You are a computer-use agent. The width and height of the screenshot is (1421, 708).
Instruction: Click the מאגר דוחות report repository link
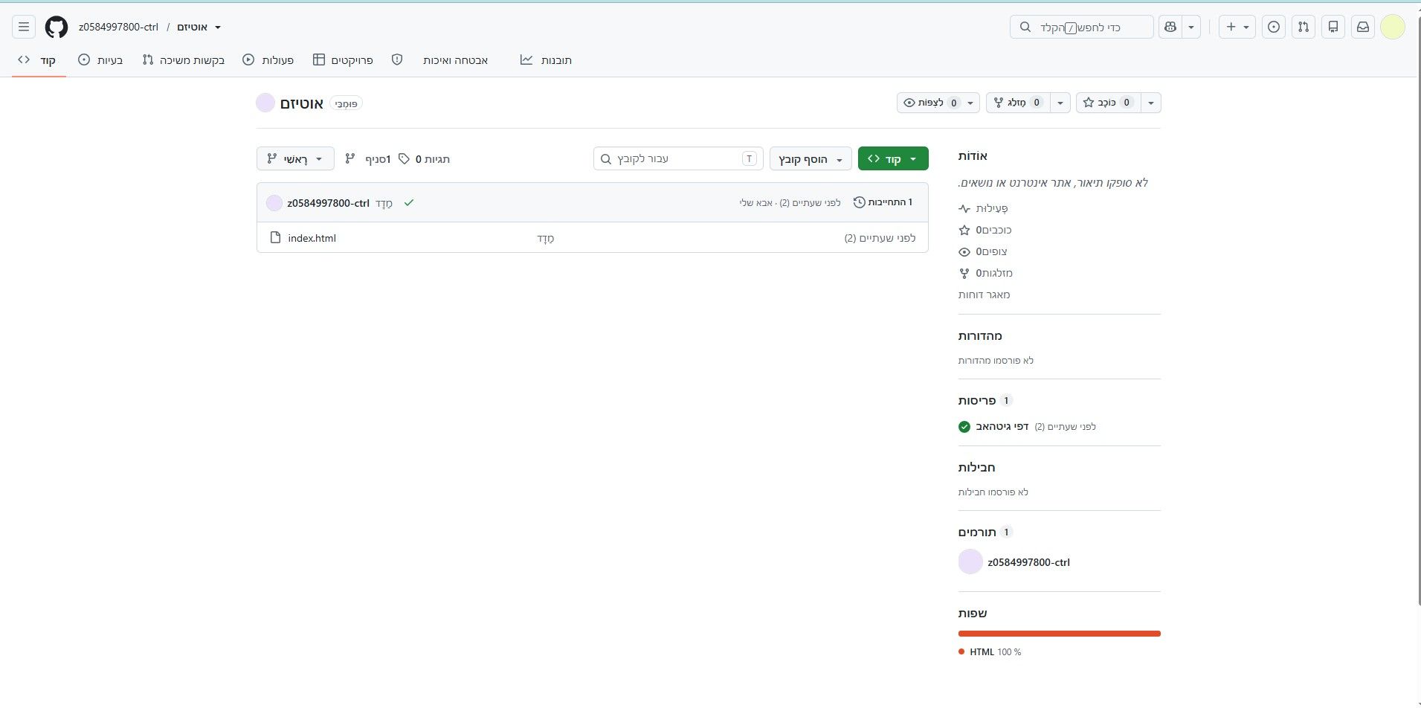[985, 295]
